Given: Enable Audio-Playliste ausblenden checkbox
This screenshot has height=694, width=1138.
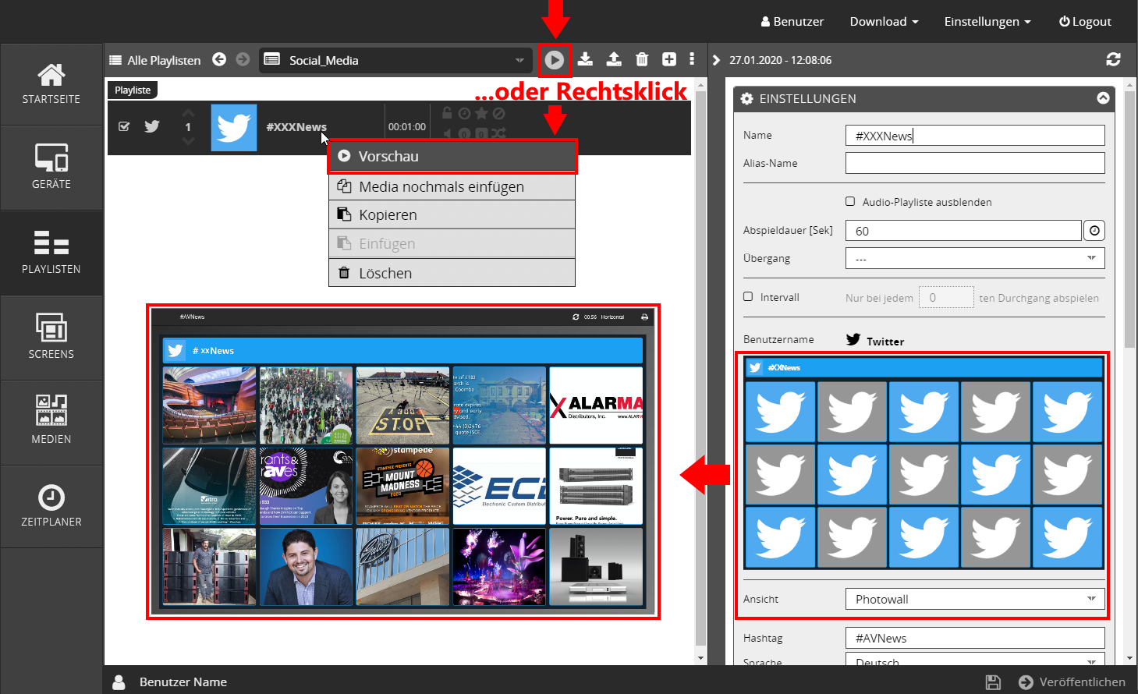Looking at the screenshot, I should (850, 201).
